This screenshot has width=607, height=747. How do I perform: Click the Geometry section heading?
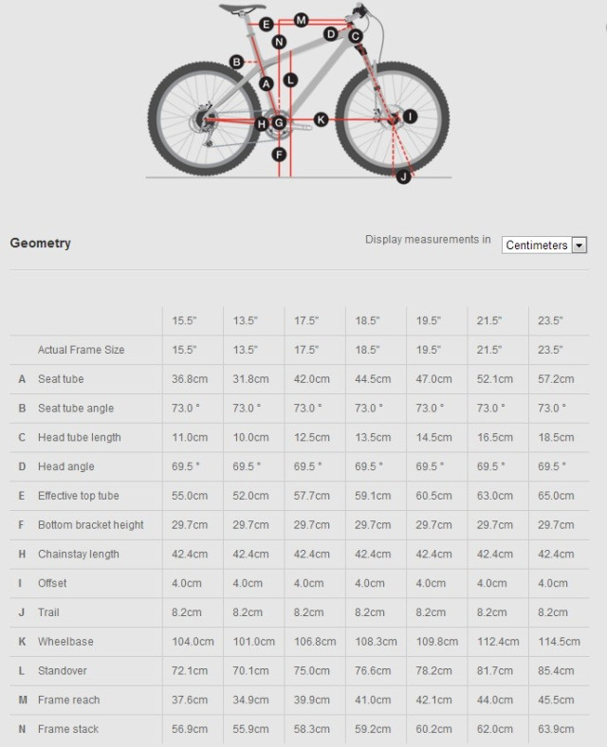[40, 243]
